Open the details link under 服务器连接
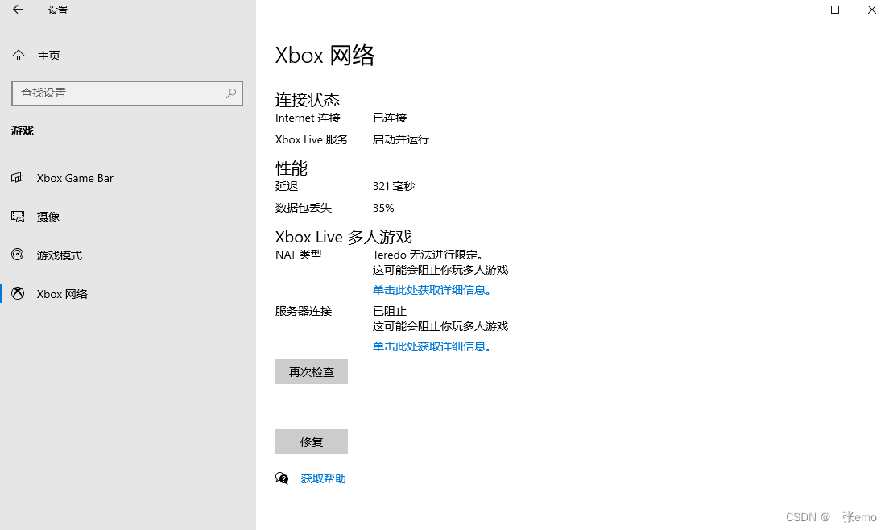 432,346
